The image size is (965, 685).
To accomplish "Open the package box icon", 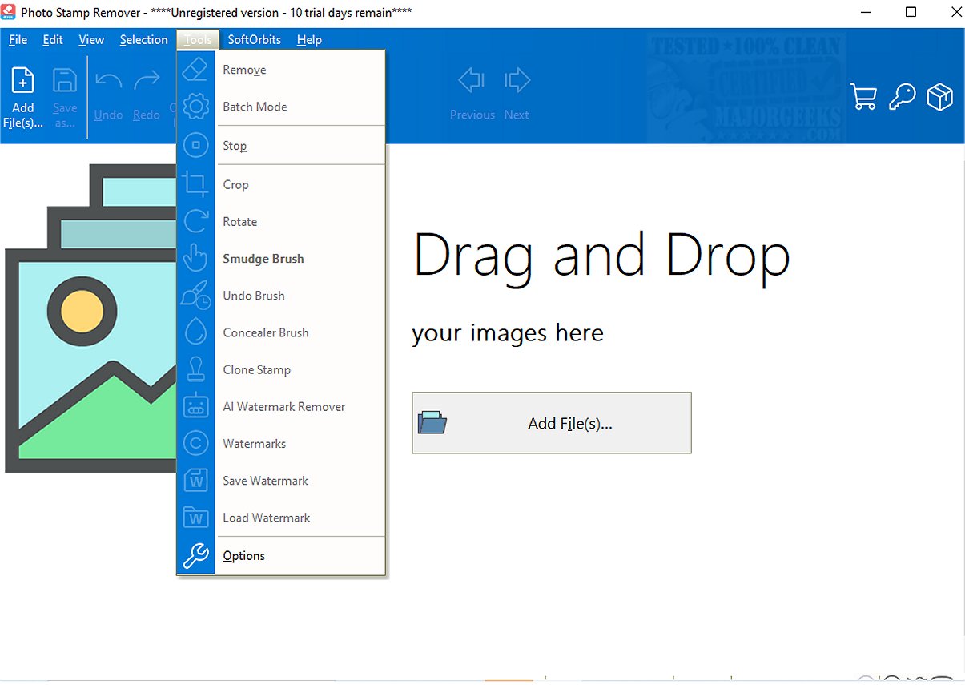I will coord(939,95).
